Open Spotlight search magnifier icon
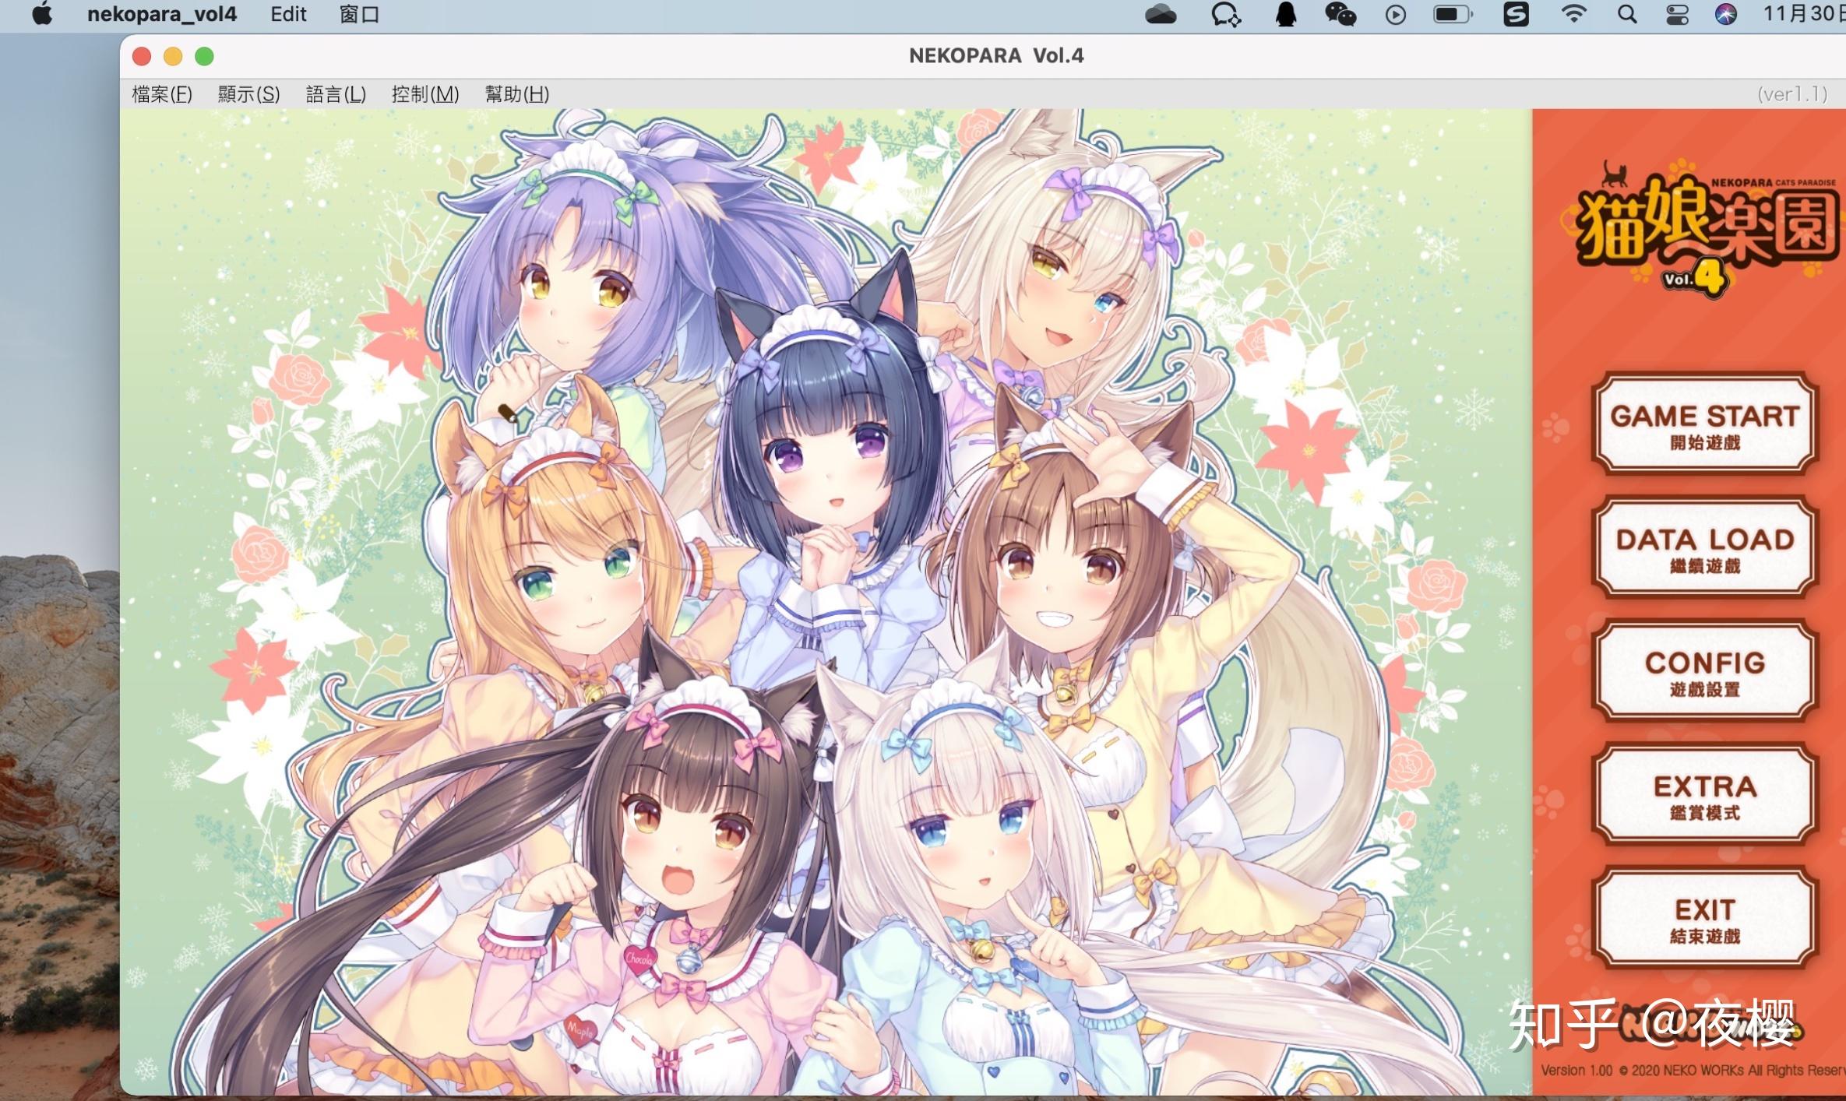The width and height of the screenshot is (1846, 1101). (1627, 14)
